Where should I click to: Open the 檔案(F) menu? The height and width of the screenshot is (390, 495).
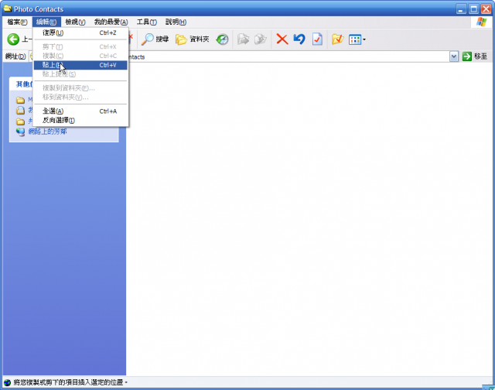tap(17, 22)
